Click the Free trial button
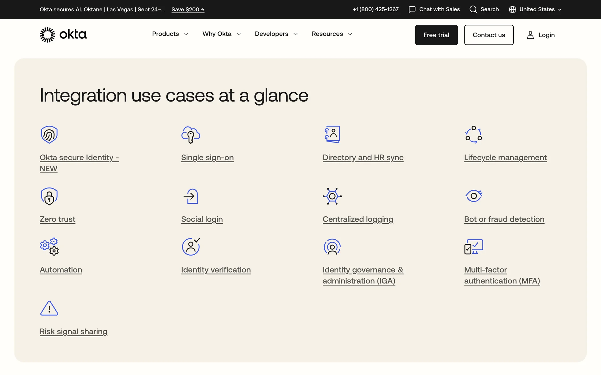Screen dimensions: 601x375 point(436,35)
